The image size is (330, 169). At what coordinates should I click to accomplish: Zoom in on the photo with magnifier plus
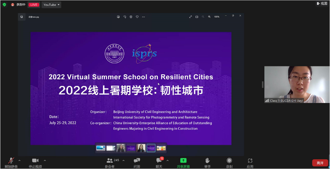click(x=209, y=17)
